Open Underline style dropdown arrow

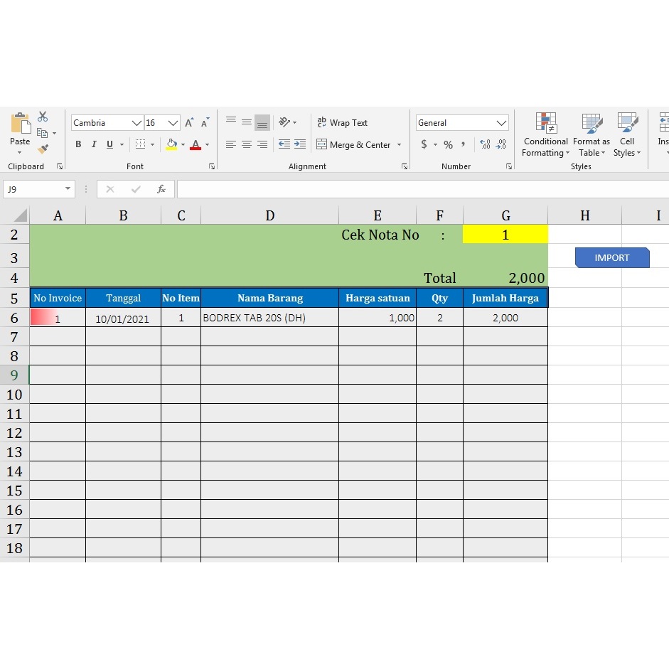[x=122, y=144]
